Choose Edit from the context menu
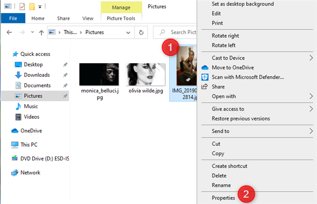The image size is (317, 204). point(216,14)
